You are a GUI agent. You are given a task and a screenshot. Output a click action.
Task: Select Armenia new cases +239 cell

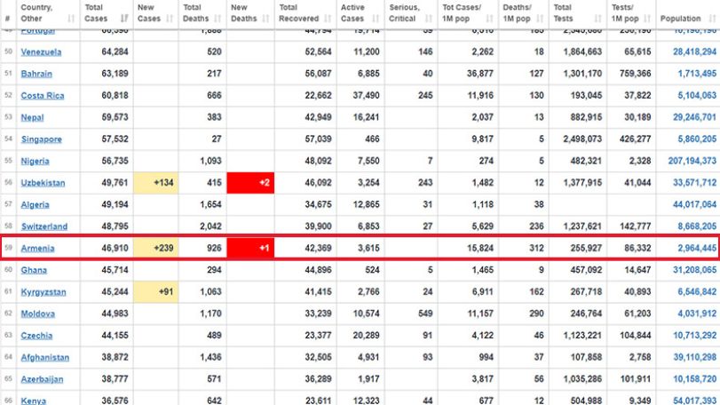[x=155, y=248]
